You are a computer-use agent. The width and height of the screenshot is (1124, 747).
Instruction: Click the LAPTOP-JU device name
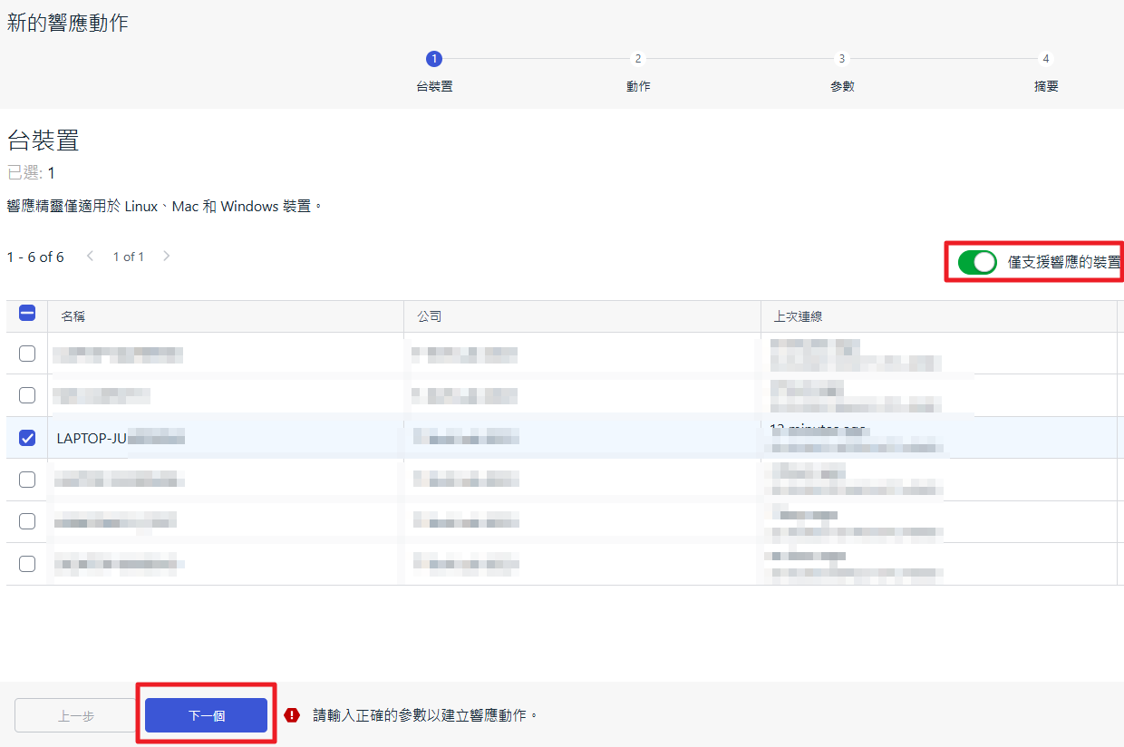tap(121, 439)
